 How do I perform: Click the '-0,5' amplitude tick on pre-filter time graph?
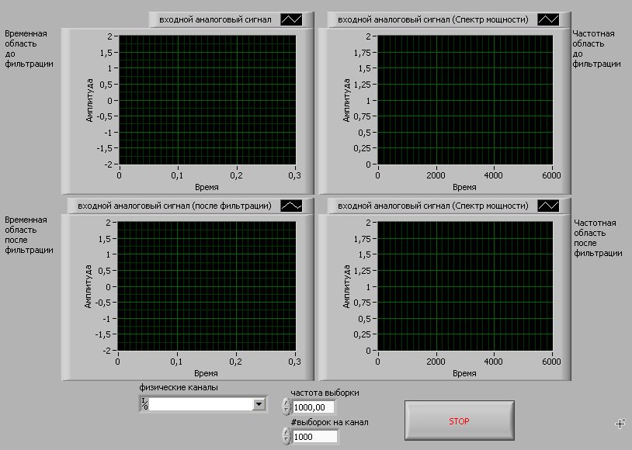(104, 116)
